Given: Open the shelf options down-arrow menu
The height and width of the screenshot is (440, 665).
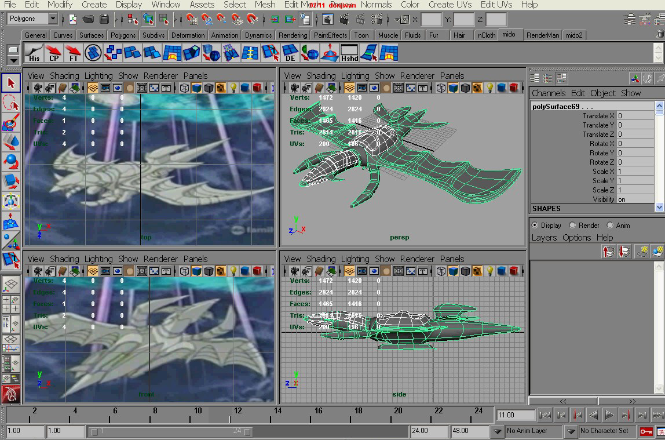Looking at the screenshot, I should pos(13,60).
